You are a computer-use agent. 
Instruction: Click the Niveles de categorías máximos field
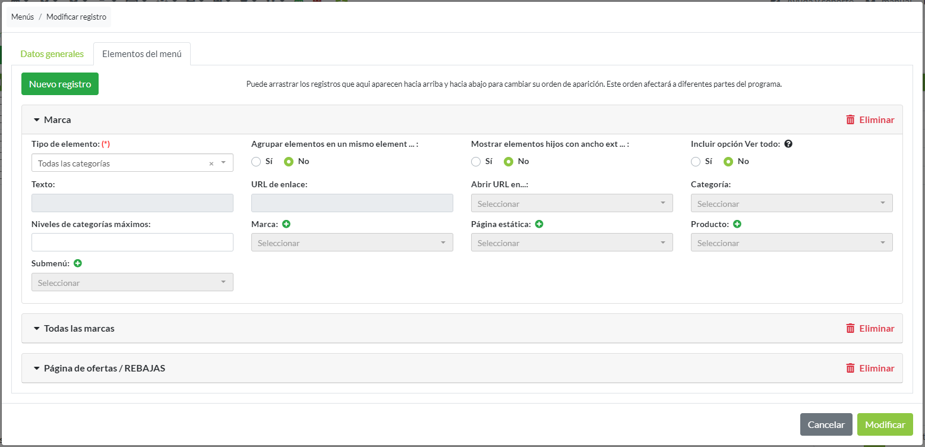[132, 243]
